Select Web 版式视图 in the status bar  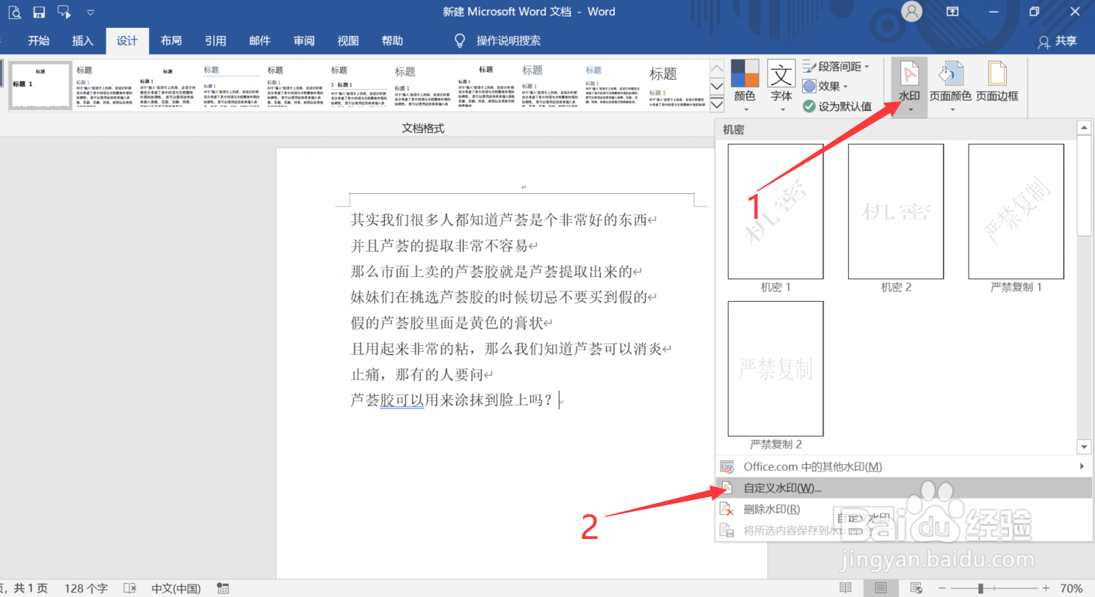tap(916, 587)
